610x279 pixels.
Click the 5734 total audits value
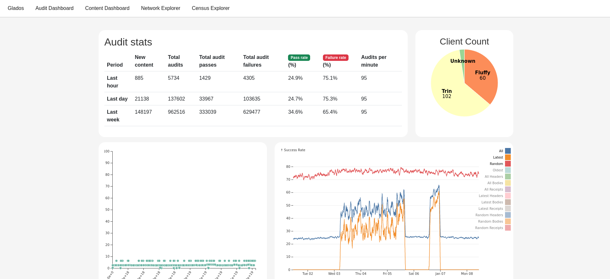(174, 78)
